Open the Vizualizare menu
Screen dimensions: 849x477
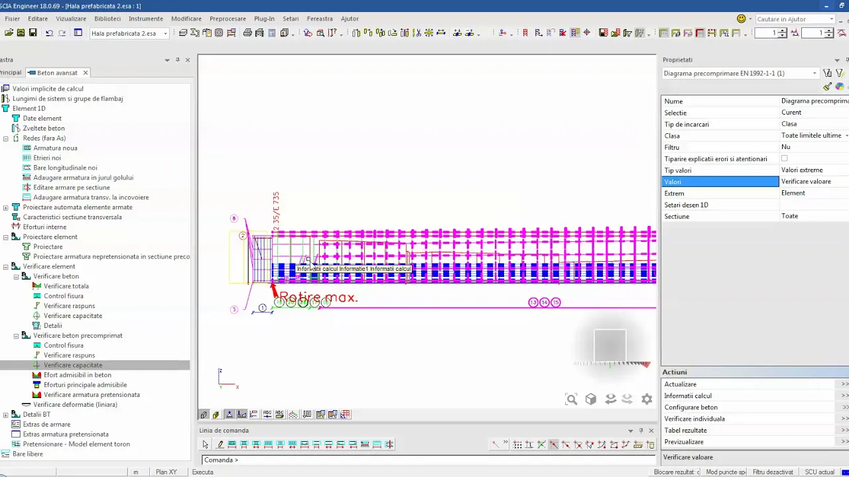[x=71, y=19]
